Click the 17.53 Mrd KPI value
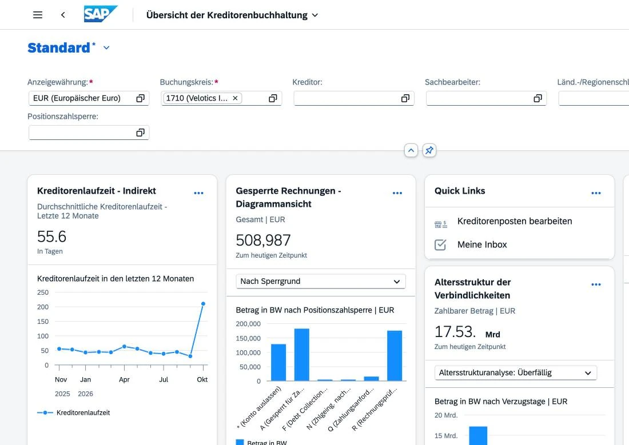This screenshot has width=629, height=445. pyautogui.click(x=467, y=332)
